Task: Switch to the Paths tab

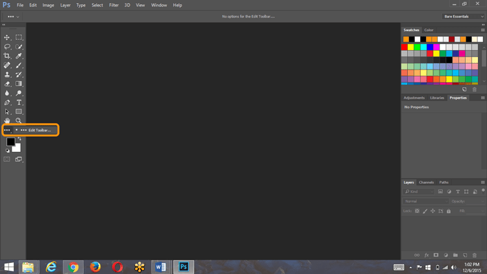Action: point(444,182)
